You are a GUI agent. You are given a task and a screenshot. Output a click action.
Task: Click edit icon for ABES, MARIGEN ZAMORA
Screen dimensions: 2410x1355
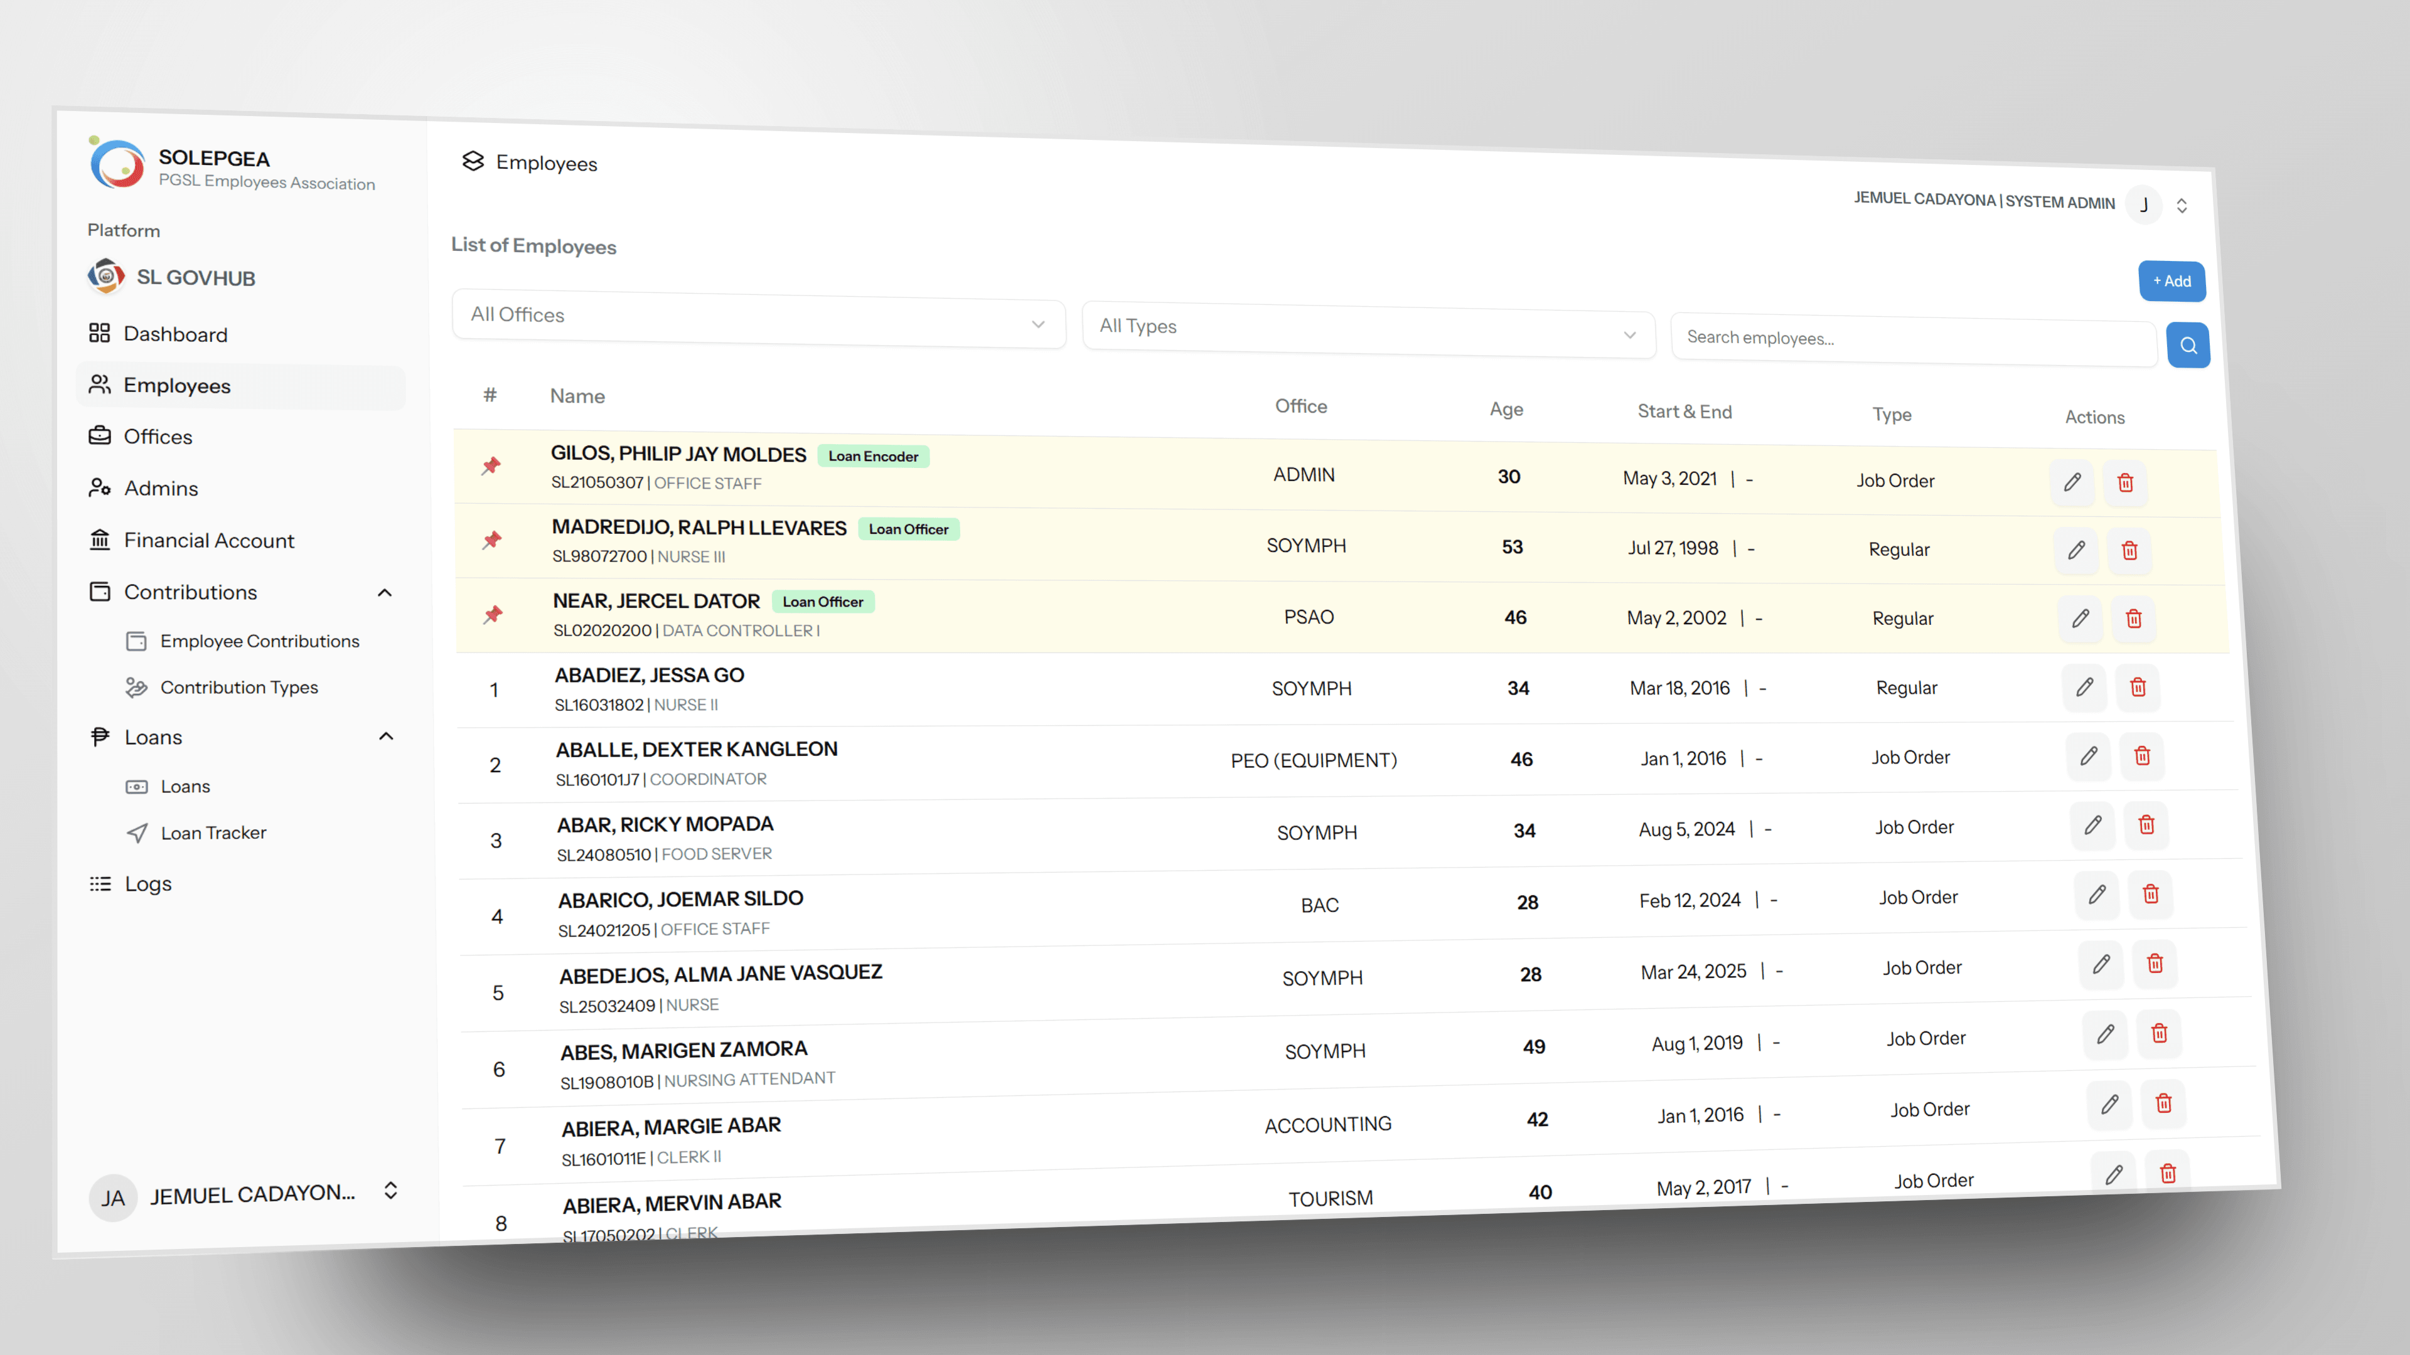point(2105,1033)
